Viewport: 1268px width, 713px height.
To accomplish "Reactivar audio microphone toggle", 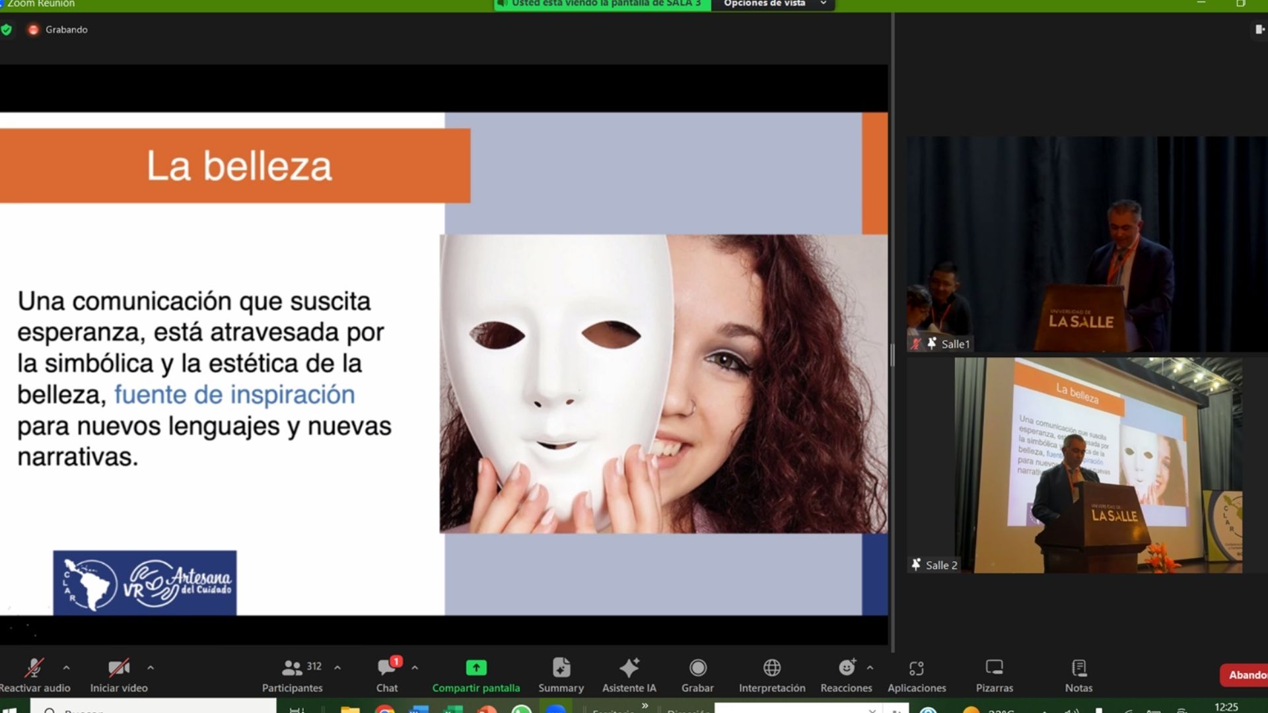I will click(x=34, y=668).
